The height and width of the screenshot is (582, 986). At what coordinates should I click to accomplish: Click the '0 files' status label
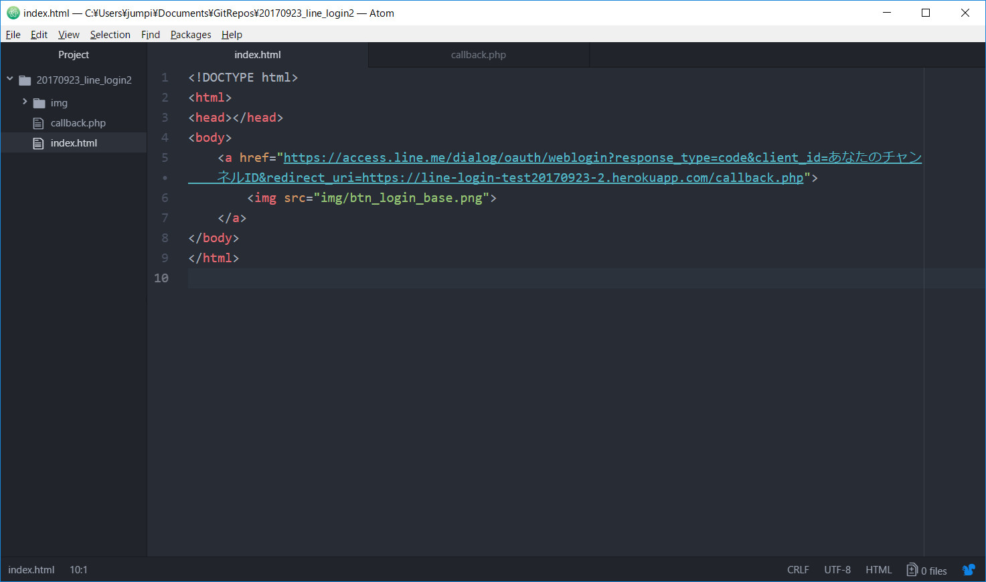click(934, 571)
